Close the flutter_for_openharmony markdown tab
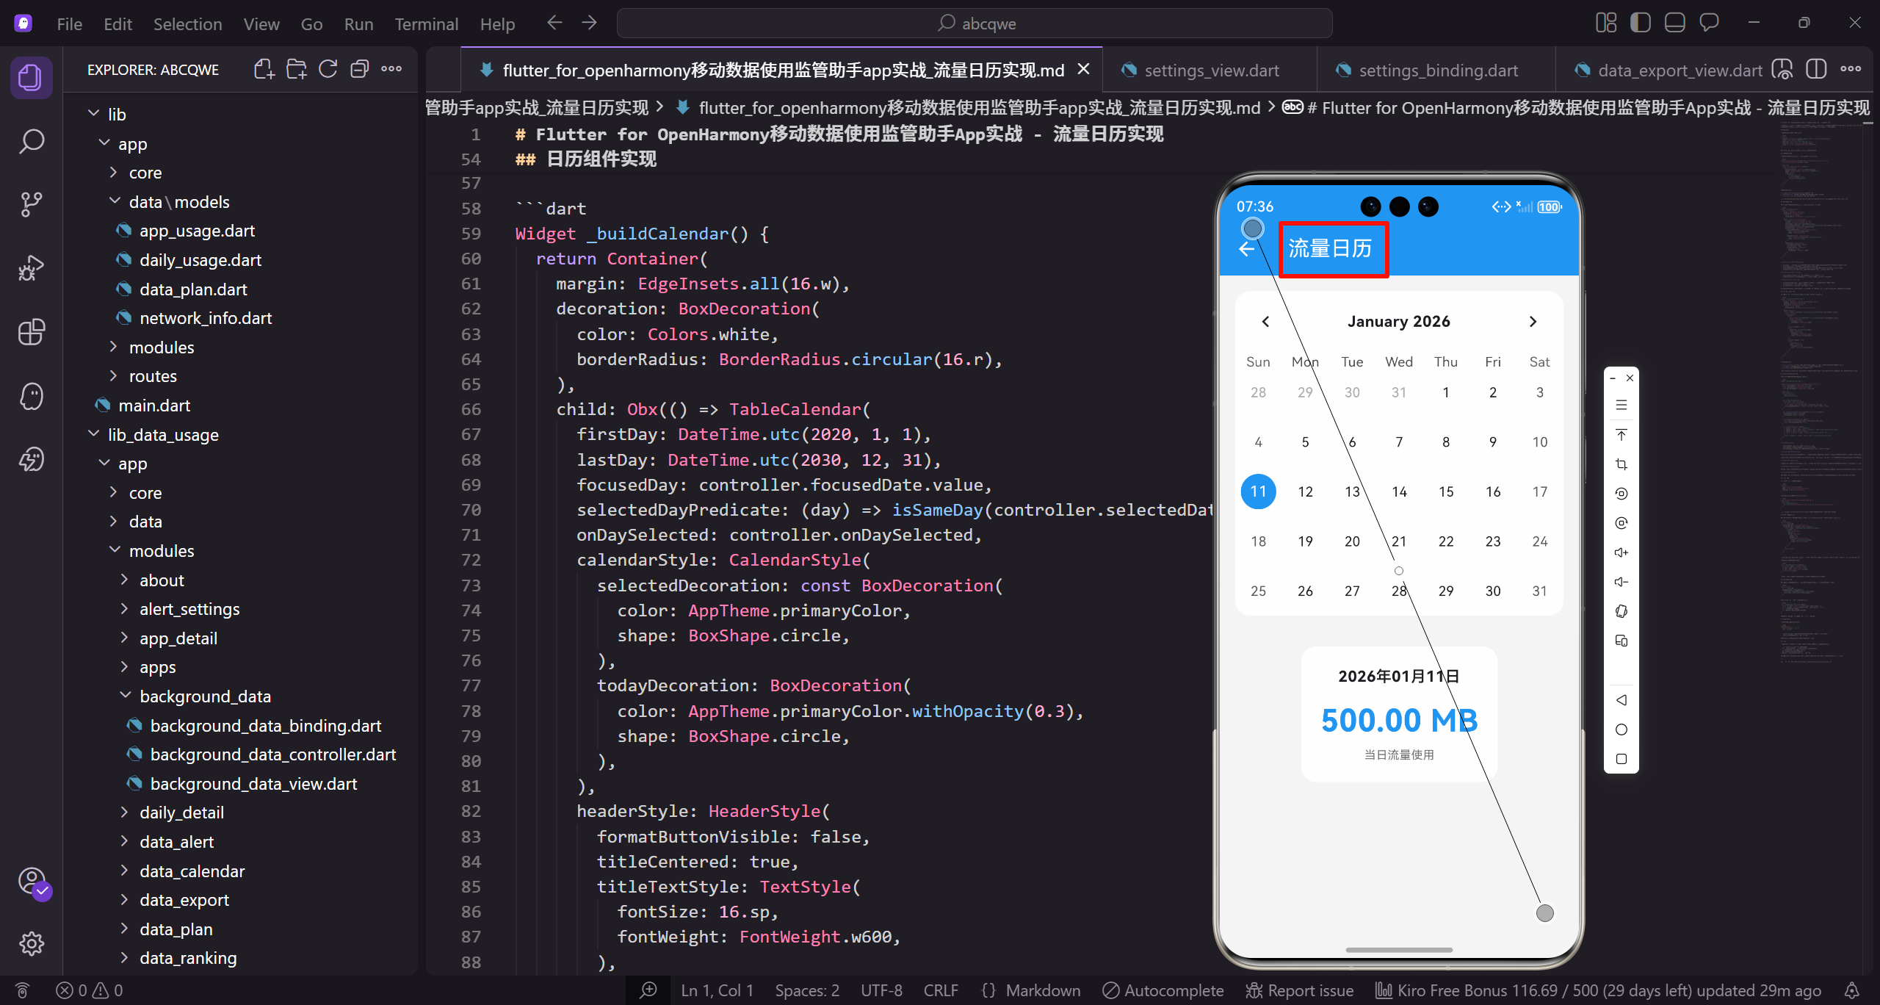1880x1005 pixels. (1083, 69)
